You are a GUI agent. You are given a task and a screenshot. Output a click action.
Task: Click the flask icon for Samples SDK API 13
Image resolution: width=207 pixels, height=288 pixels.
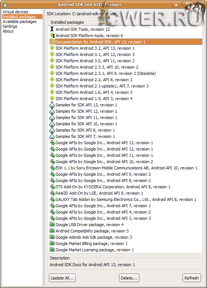pyautogui.click(x=52, y=105)
